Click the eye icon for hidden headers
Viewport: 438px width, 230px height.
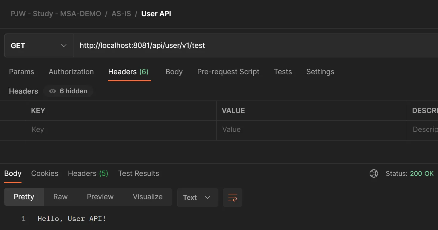click(x=53, y=91)
